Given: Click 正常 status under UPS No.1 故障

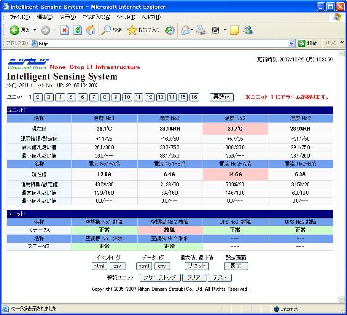Looking at the screenshot, I should pyautogui.click(x=235, y=230).
